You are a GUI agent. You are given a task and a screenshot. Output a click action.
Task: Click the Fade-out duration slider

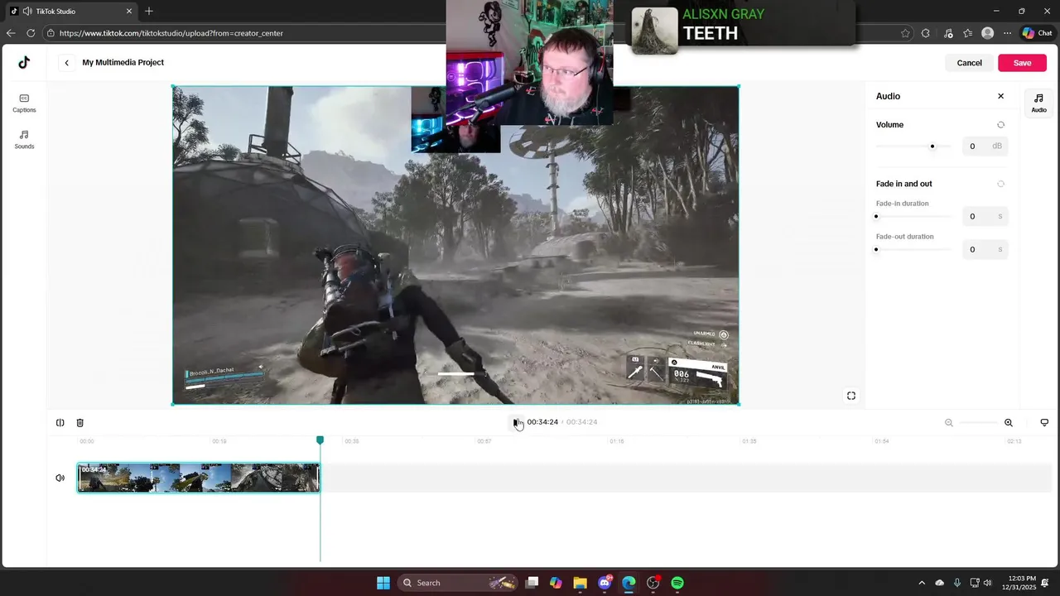point(913,249)
